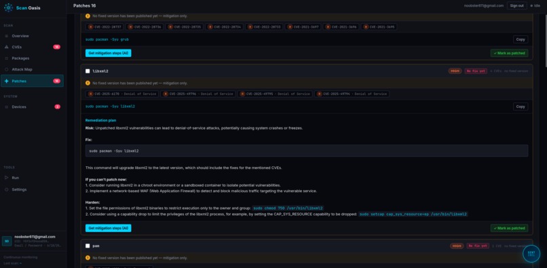The width and height of the screenshot is (547, 268).
Task: Open CVE-2025-49795 Denial of Service tag
Action: point(275,94)
